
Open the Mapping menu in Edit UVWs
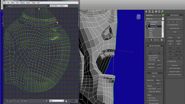point(23,3)
